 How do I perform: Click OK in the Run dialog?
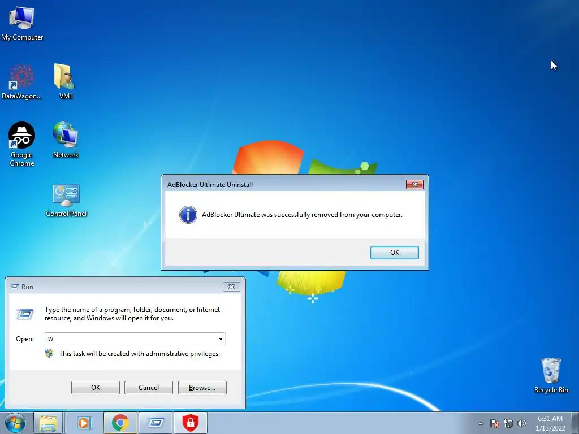click(x=95, y=388)
